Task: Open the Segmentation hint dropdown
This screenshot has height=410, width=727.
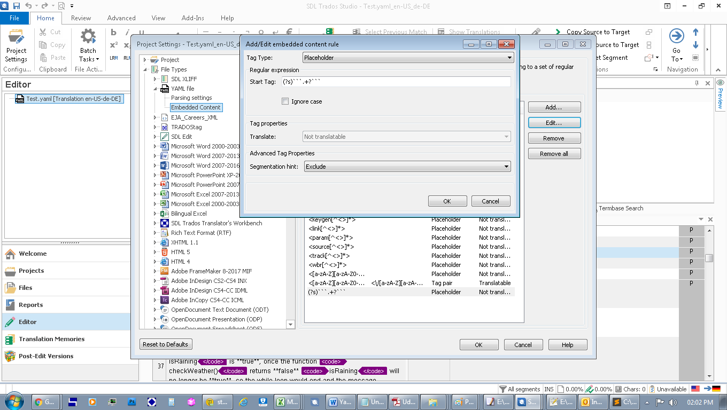Action: (407, 167)
